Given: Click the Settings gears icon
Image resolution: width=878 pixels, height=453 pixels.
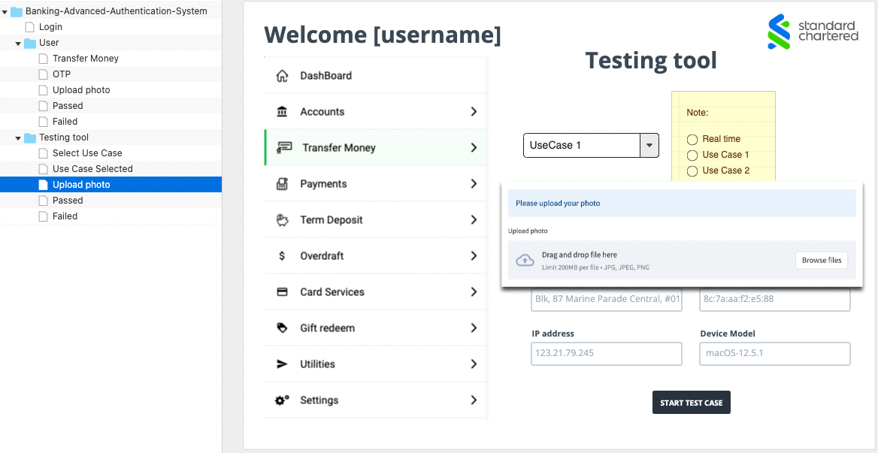Looking at the screenshot, I should (282, 400).
